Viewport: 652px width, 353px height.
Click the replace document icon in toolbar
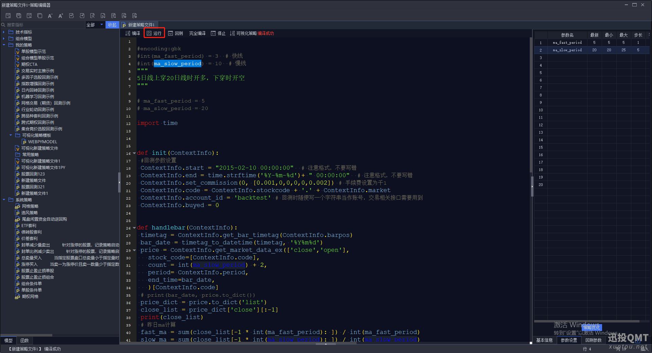(x=103, y=16)
